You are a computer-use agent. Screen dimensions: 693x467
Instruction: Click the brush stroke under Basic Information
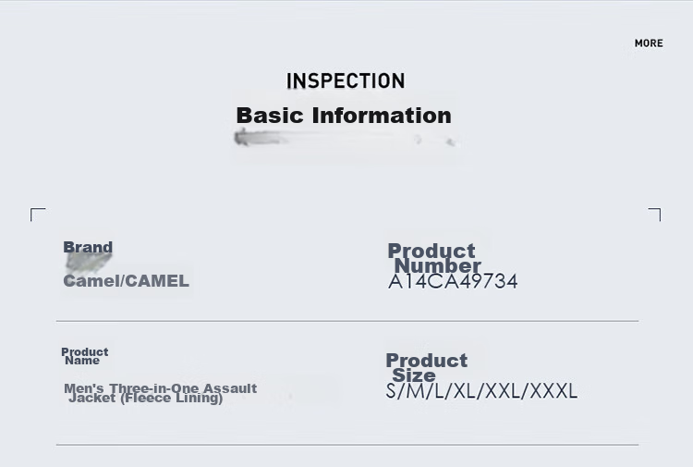pos(345,138)
